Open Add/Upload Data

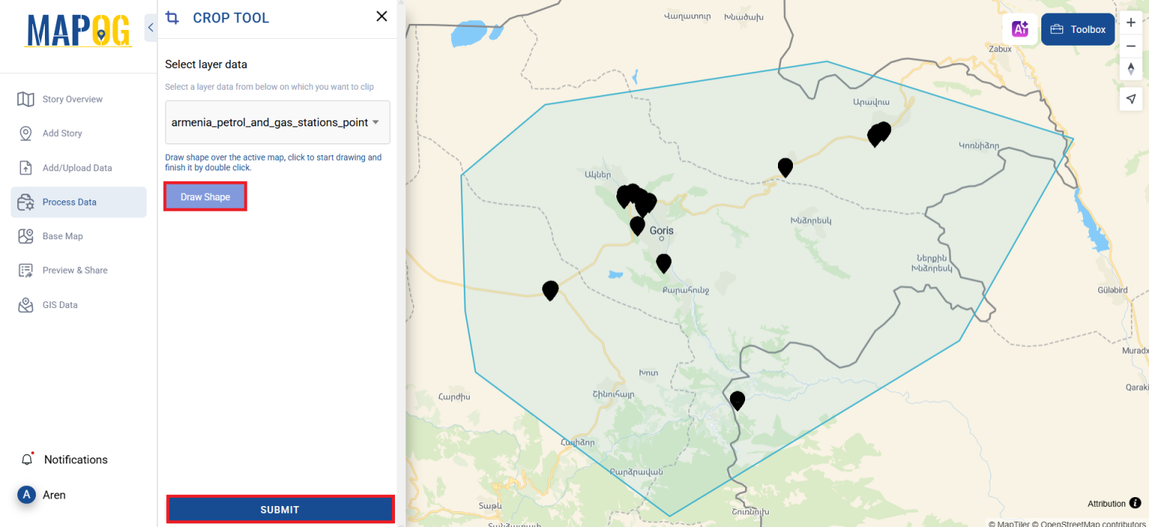coord(78,167)
